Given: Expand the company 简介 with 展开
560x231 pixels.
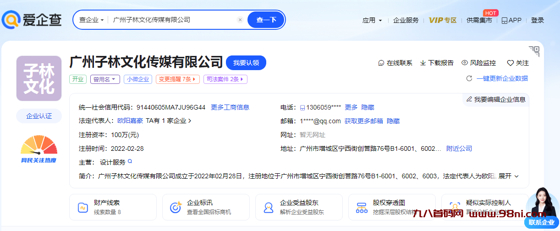Looking at the screenshot, I should tap(508, 176).
